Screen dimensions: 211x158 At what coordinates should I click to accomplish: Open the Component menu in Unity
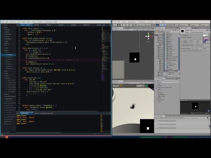click(x=142, y=22)
